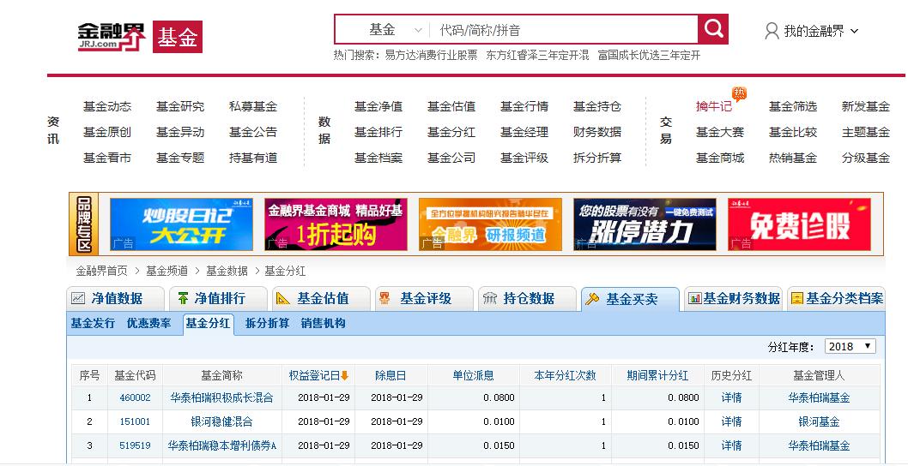
Task: Click hot search 东方红睿泽三年定开混
Action: click(x=537, y=56)
